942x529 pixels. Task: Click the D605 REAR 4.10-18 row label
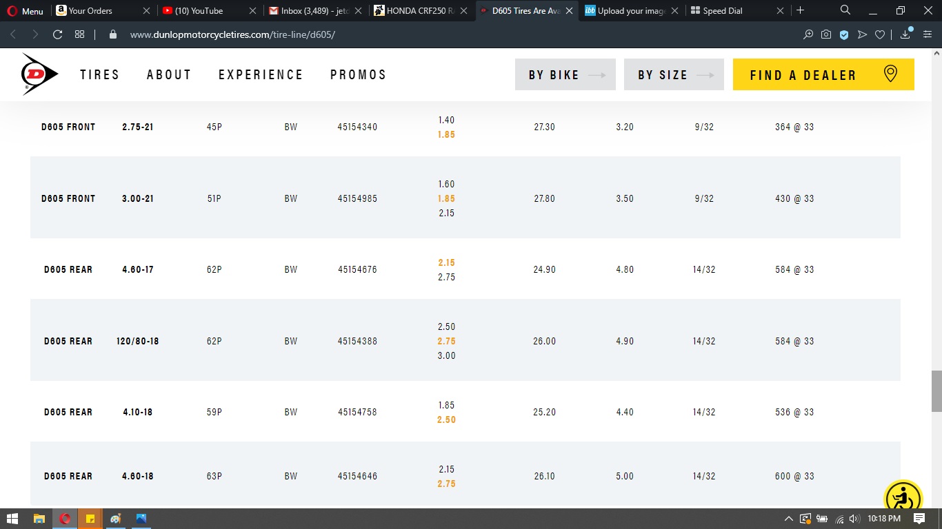(x=68, y=412)
